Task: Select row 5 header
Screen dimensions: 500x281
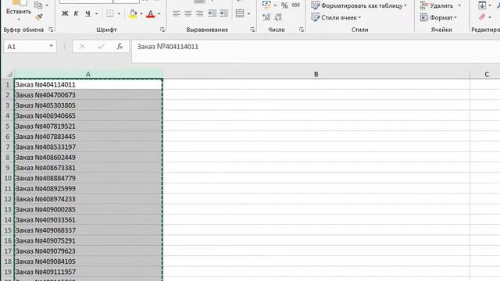Action: 7,126
